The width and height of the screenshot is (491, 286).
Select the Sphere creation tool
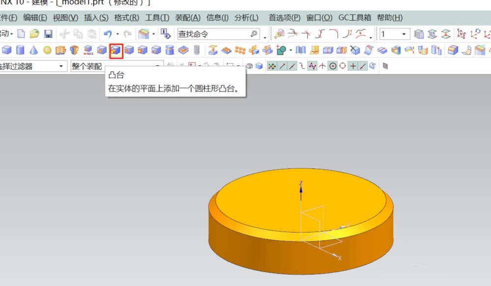point(46,49)
